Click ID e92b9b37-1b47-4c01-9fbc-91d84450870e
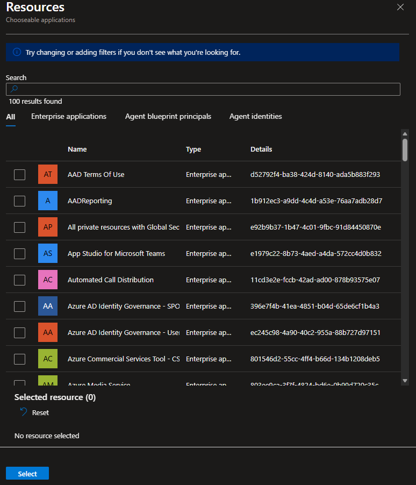The image size is (416, 485). 315,227
